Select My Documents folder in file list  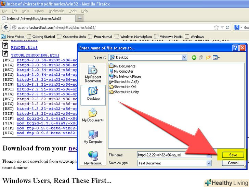click(x=122, y=66)
